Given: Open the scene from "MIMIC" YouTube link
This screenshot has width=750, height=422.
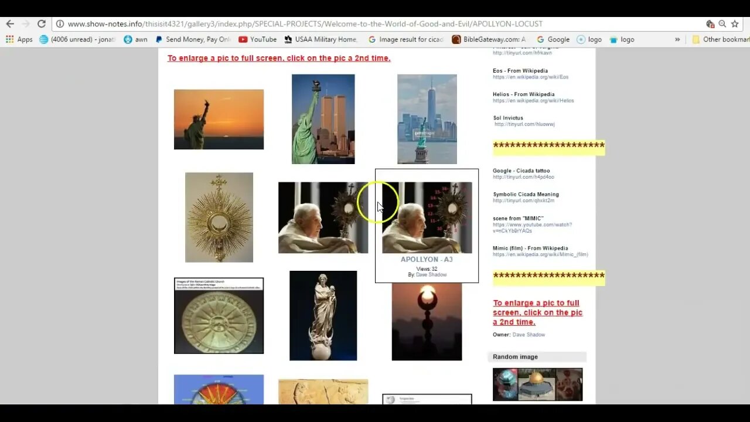Looking at the screenshot, I should [x=532, y=227].
